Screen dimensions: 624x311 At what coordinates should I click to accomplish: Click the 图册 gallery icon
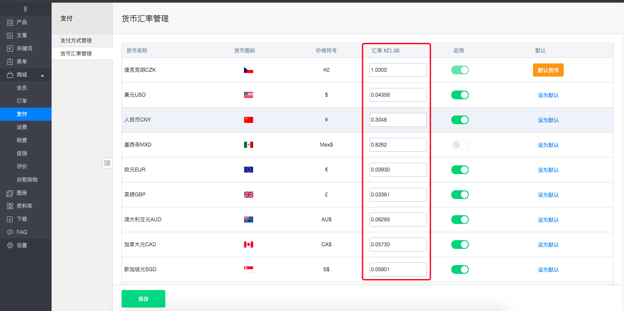[10, 193]
